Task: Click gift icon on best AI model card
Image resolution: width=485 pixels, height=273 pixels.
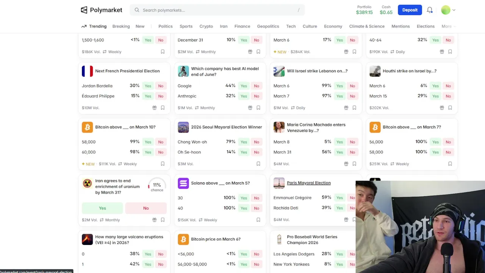Action: pyautogui.click(x=250, y=108)
